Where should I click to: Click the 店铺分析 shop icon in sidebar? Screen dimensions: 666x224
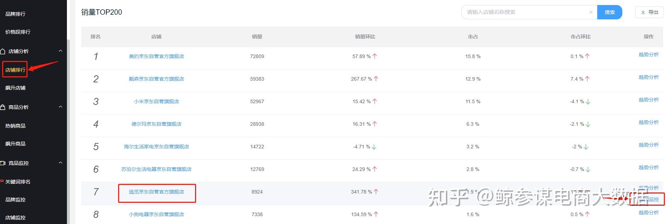pos(3,51)
